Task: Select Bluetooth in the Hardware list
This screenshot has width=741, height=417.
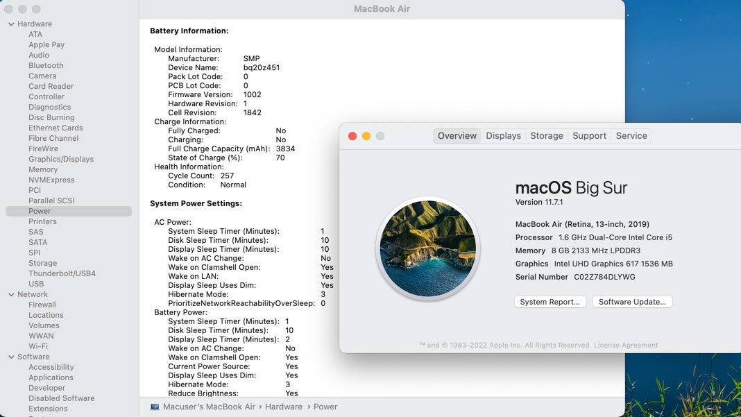Action: 46,66
